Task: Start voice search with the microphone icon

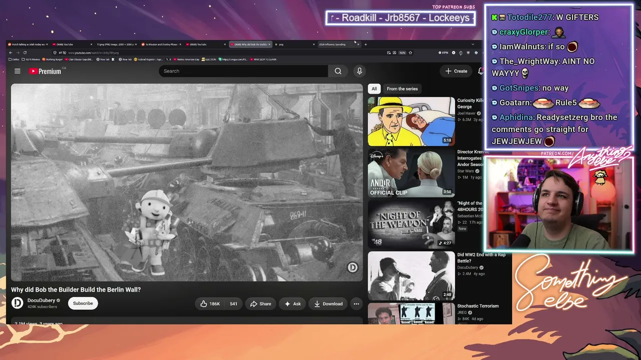Action: click(359, 71)
